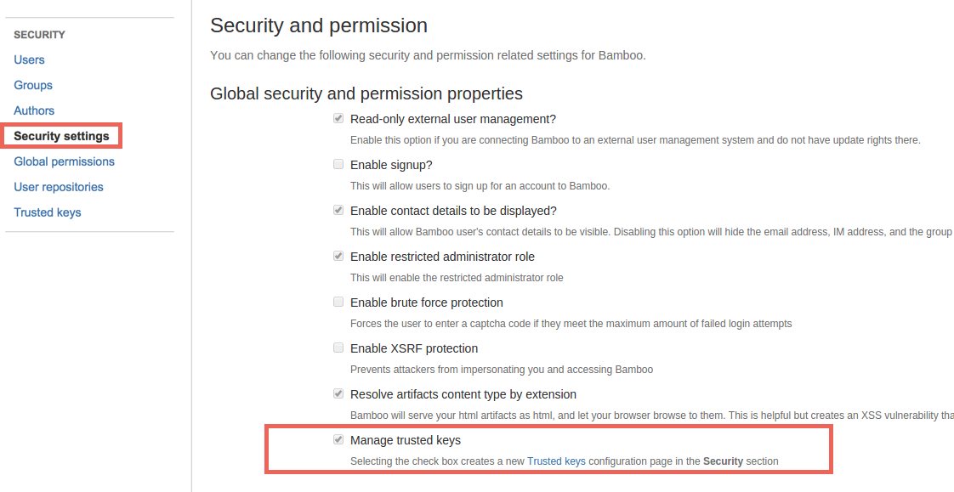The width and height of the screenshot is (954, 492).
Task: Uncheck the Manage trusted keys checkbox
Action: pyautogui.click(x=338, y=440)
